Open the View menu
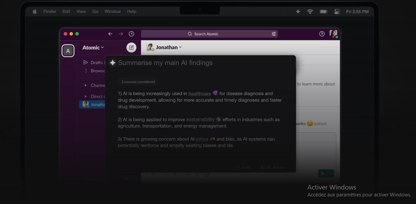416x204 pixels. [81, 12]
